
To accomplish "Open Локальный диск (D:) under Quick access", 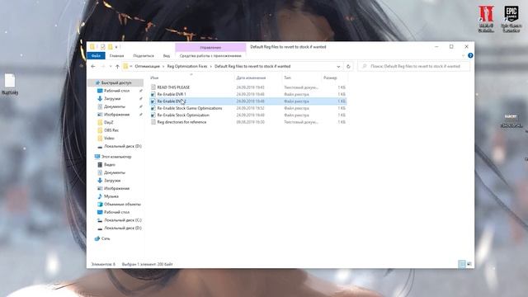I will tap(123, 147).
